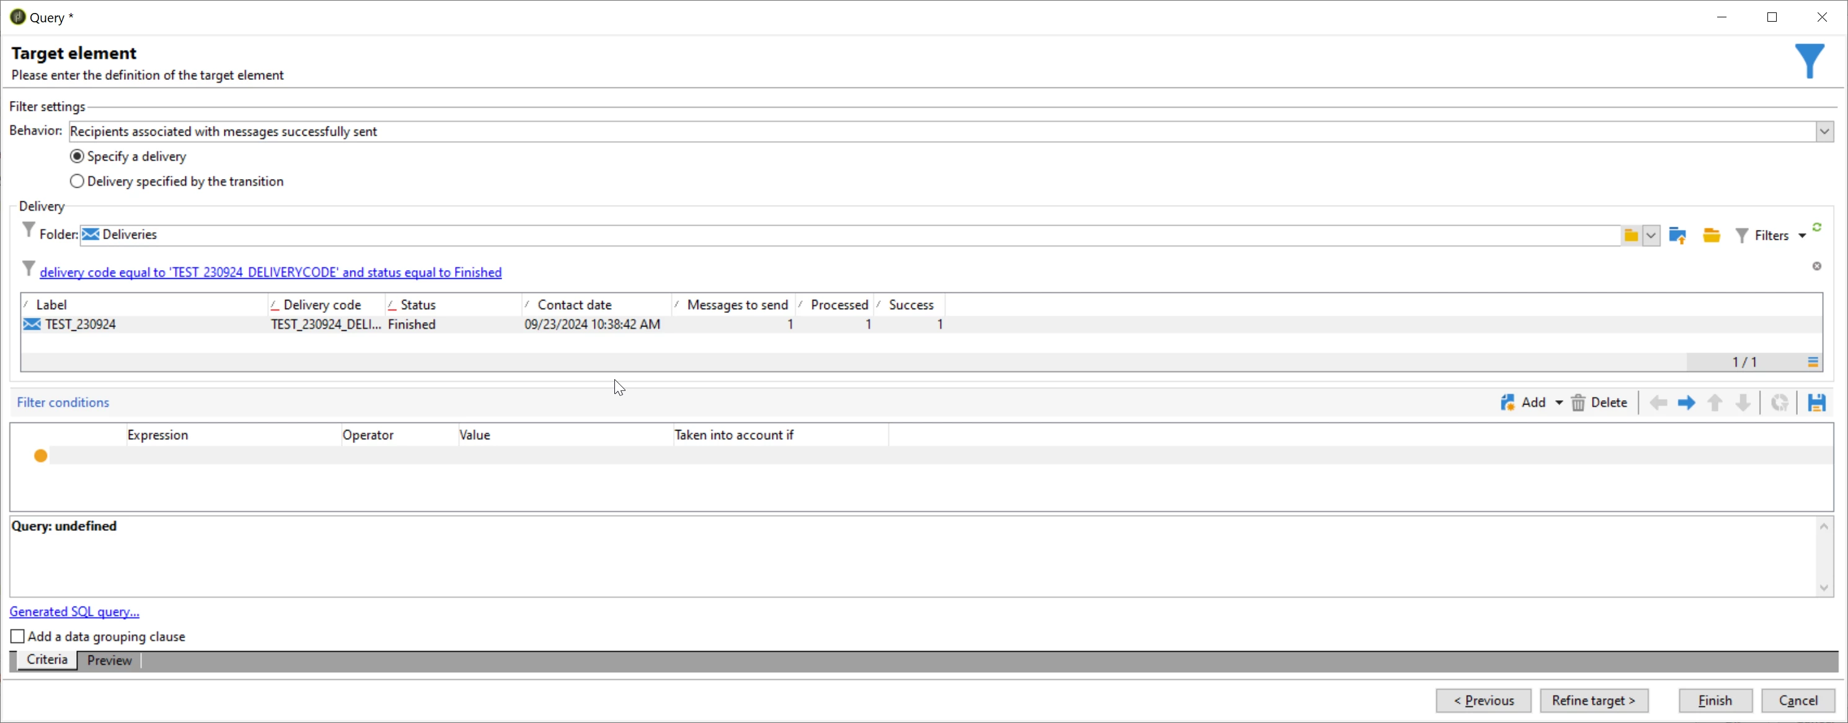Remove the delivery code filter with X icon
Image resolution: width=1848 pixels, height=723 pixels.
[x=1817, y=266]
